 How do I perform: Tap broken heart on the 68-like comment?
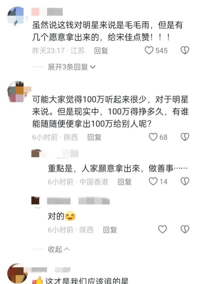click(x=185, y=137)
